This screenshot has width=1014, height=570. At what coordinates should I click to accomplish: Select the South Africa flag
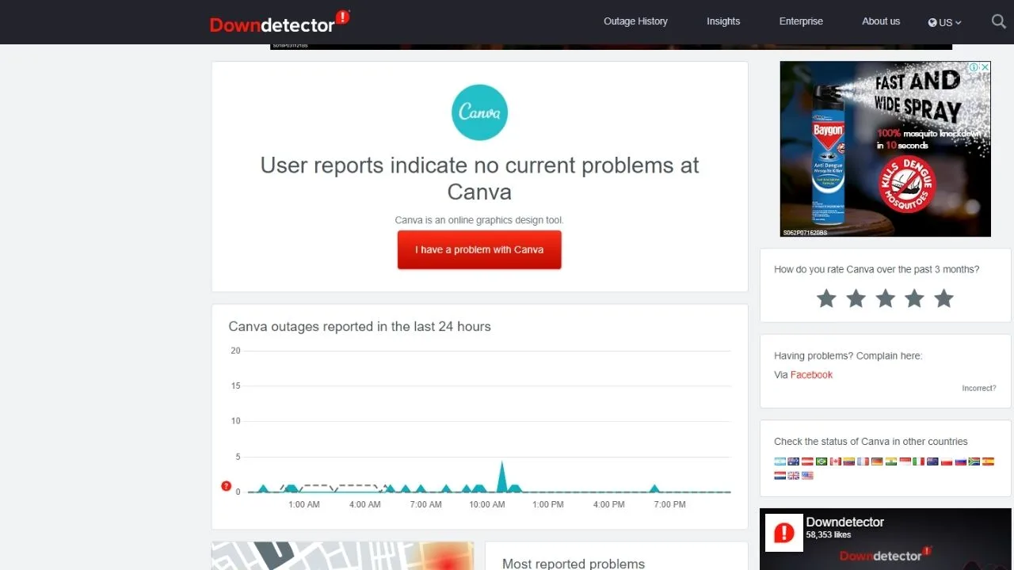coord(974,462)
